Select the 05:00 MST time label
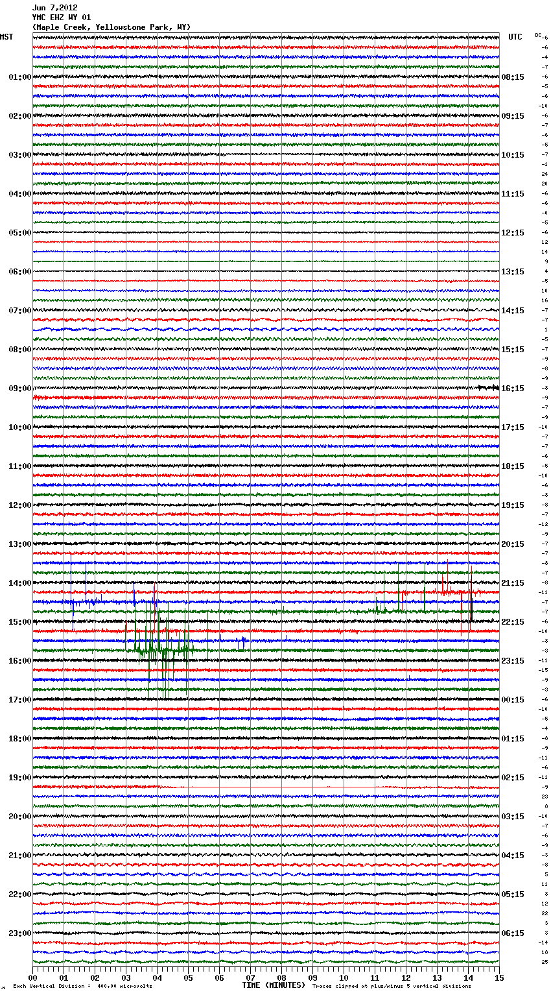This screenshot has height=995, width=551. 20,233
